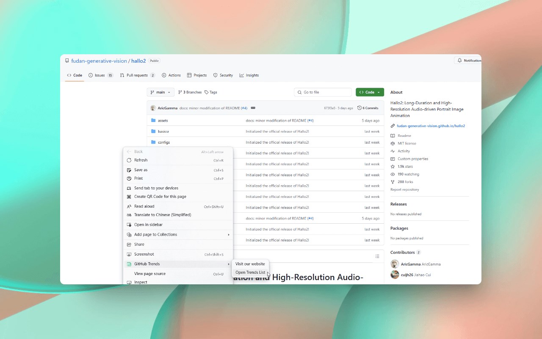The height and width of the screenshot is (339, 542).
Task: Switch to the Actions tab
Action: point(171,75)
